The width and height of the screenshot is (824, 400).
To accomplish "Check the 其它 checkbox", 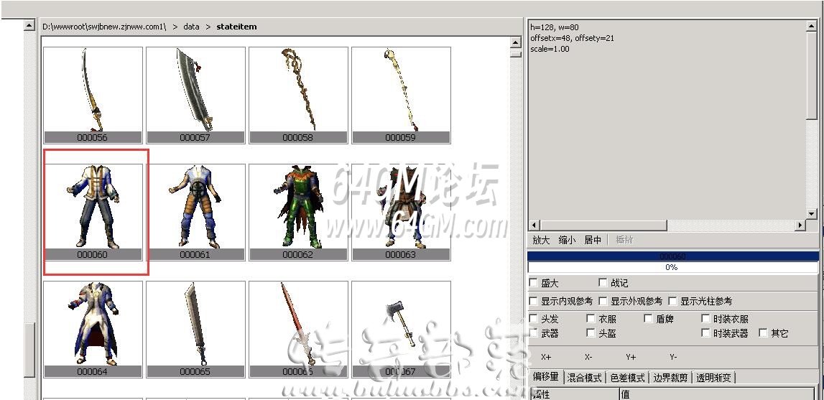I will (x=763, y=332).
